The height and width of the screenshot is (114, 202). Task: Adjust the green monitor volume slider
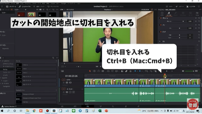point(190,71)
